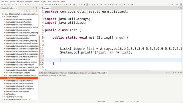Image resolution: width=183 pixels, height=103 pixels.
Task: Collapse the imports fold on line 3
Action: 44,19
